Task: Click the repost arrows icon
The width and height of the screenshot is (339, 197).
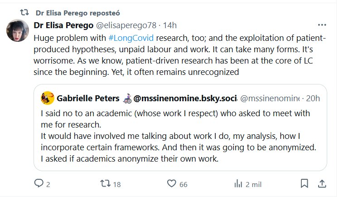Action: pos(105,184)
